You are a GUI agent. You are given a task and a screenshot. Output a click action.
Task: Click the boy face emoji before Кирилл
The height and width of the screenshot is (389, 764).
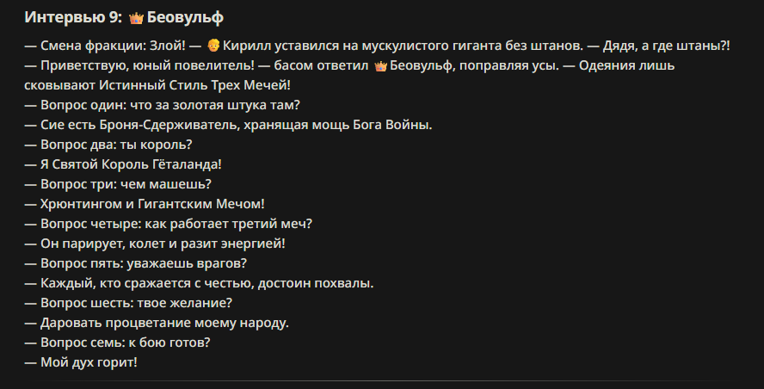(x=213, y=46)
